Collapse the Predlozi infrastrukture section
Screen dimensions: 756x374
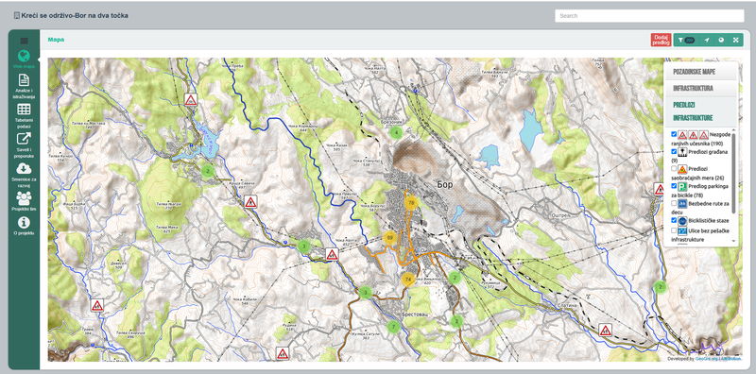tap(701, 111)
